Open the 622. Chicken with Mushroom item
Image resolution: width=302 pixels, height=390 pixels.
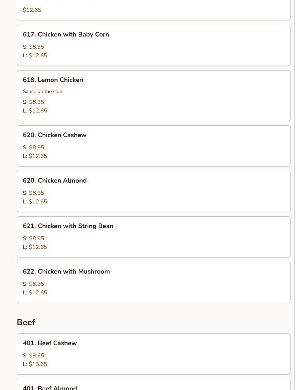pos(154,283)
